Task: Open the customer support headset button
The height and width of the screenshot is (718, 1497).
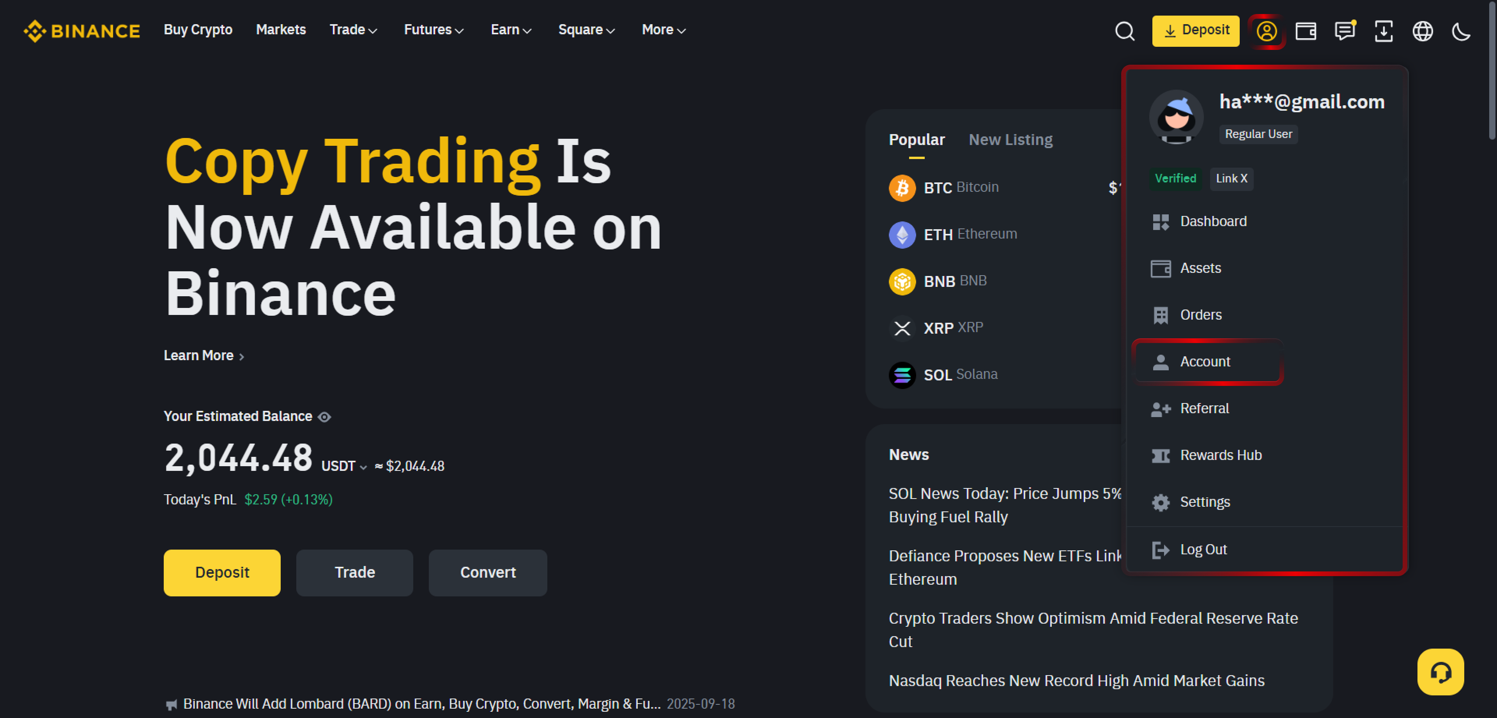Action: tap(1440, 672)
